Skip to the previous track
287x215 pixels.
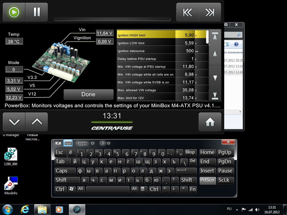tap(188, 12)
